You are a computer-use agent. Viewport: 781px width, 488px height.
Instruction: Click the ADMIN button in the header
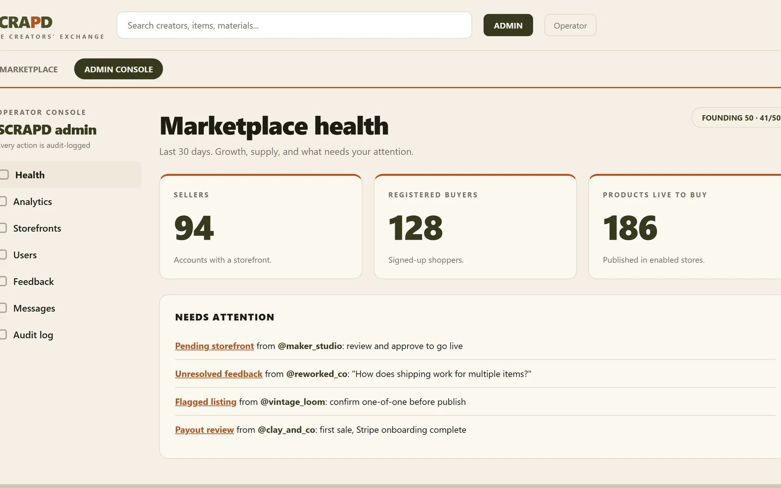pos(508,25)
